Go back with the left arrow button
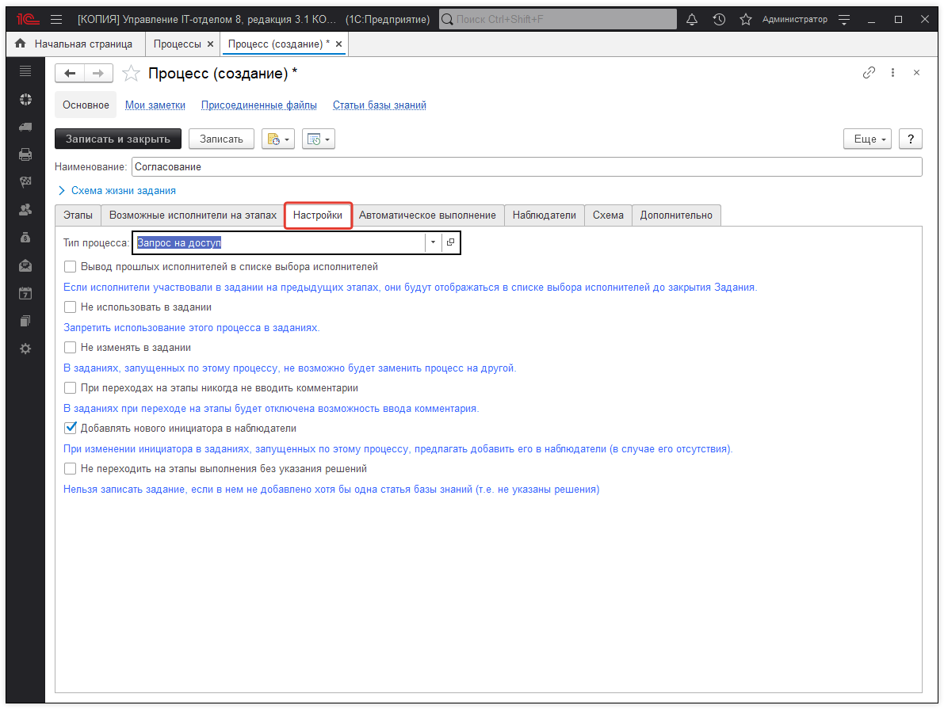944x709 pixels. (x=70, y=74)
